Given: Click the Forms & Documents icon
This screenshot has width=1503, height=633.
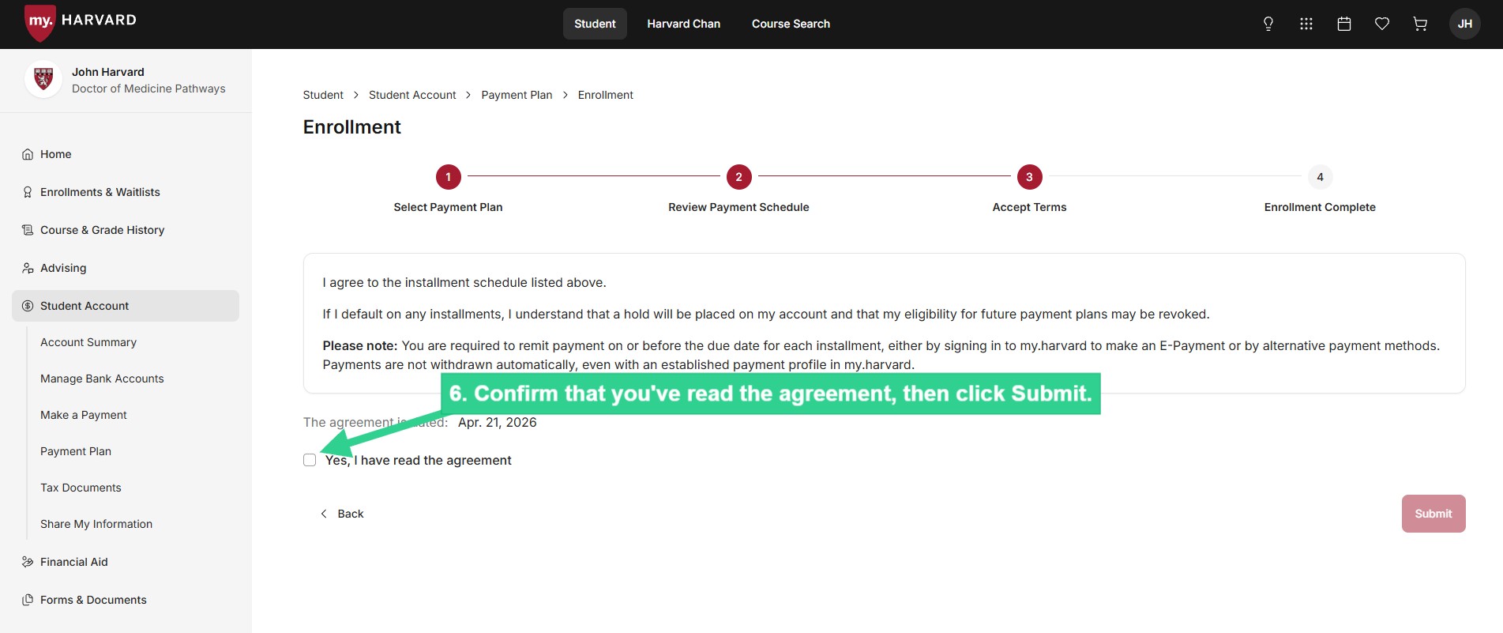Looking at the screenshot, I should 28,600.
